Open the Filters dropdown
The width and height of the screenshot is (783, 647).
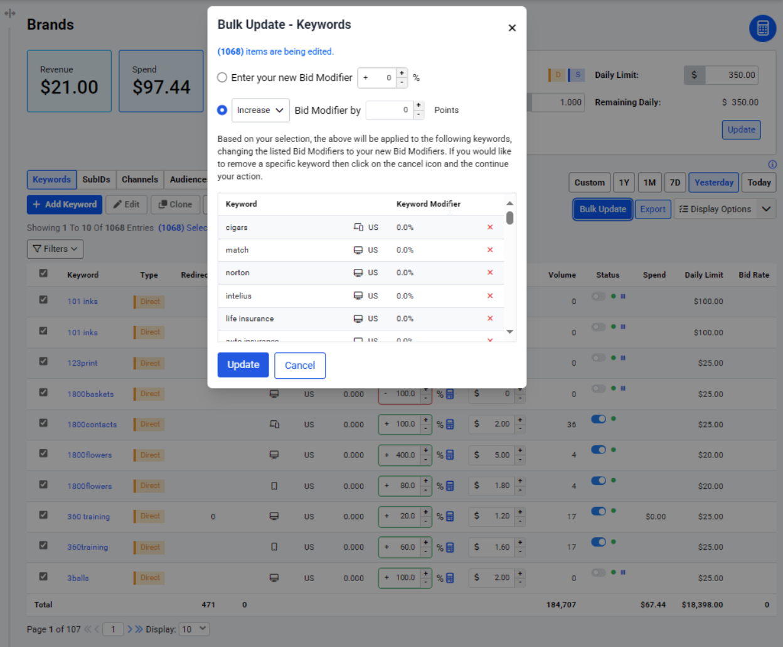55,249
